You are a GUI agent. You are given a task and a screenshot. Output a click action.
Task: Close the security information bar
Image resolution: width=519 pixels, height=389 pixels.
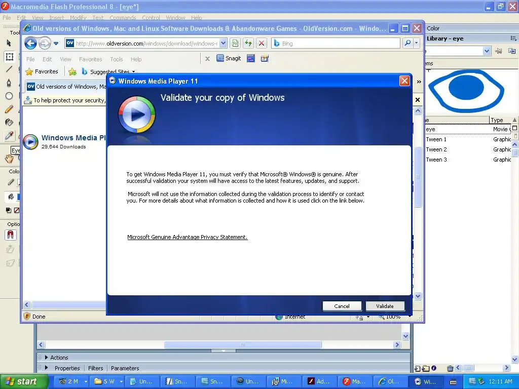click(x=418, y=100)
